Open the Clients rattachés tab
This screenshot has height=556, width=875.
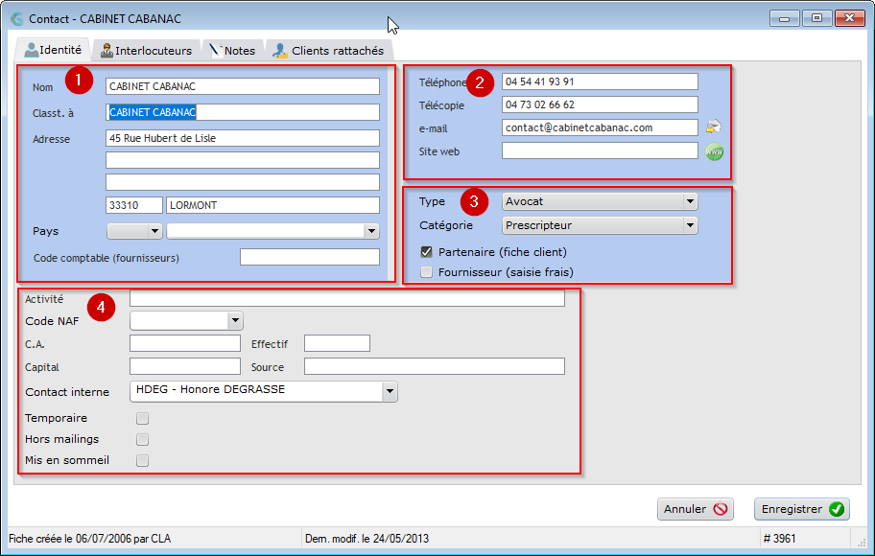[329, 51]
